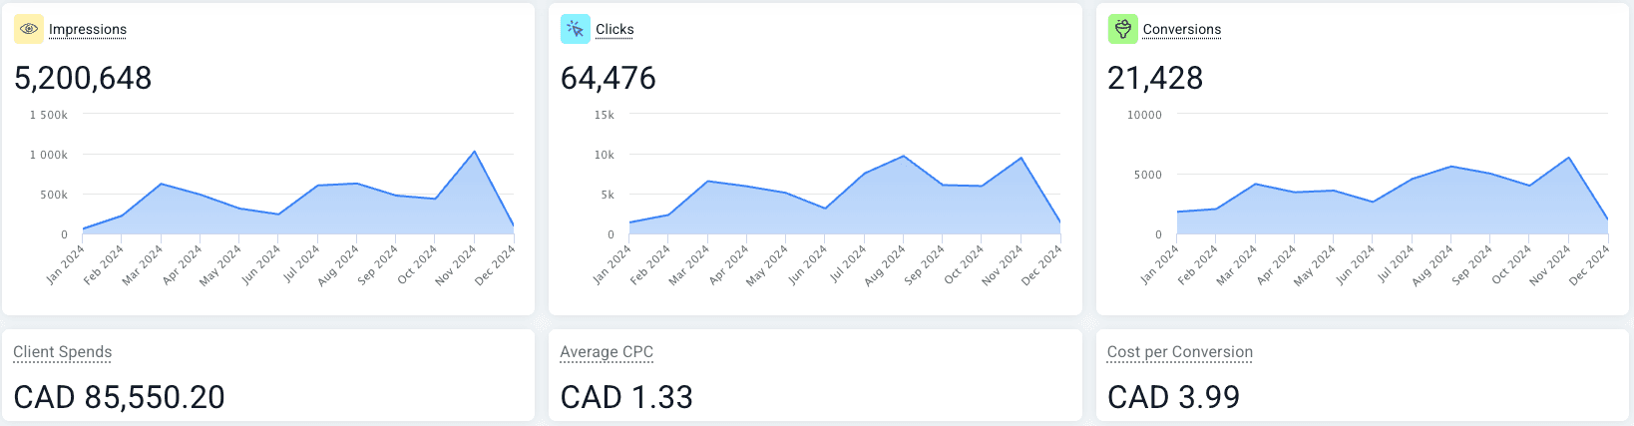Click the green funnel Conversions icon

pos(1122,29)
